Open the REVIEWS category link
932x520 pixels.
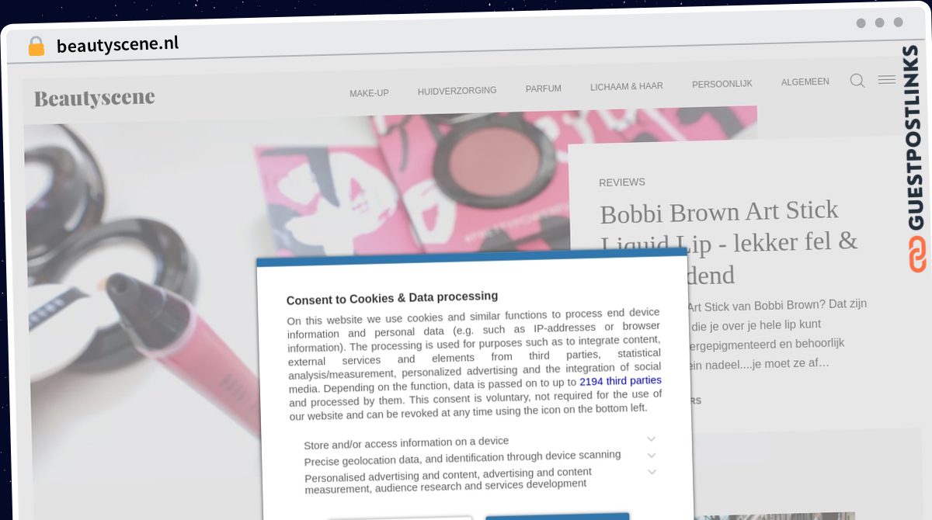pyautogui.click(x=621, y=182)
